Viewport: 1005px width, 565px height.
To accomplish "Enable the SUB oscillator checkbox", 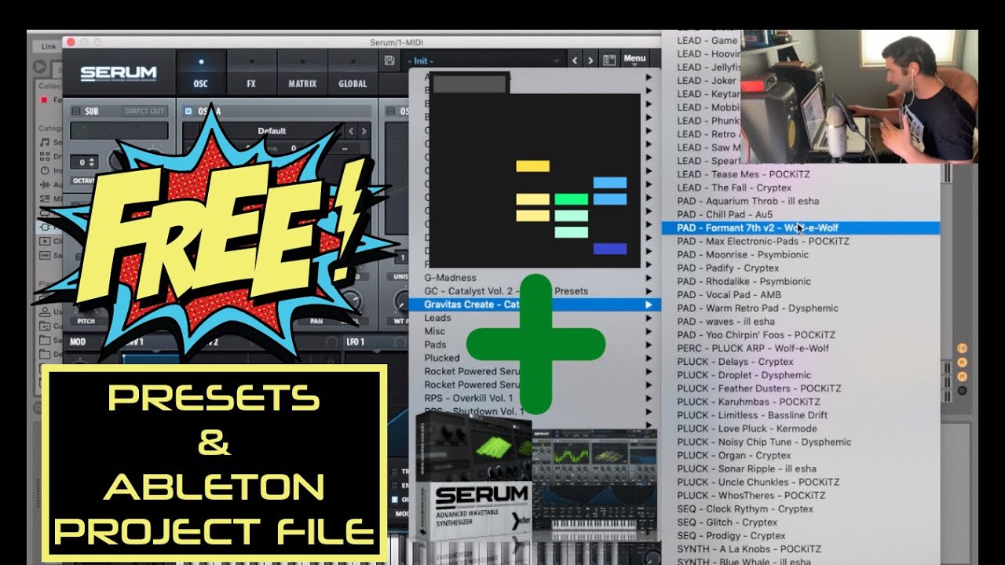I will pyautogui.click(x=75, y=111).
